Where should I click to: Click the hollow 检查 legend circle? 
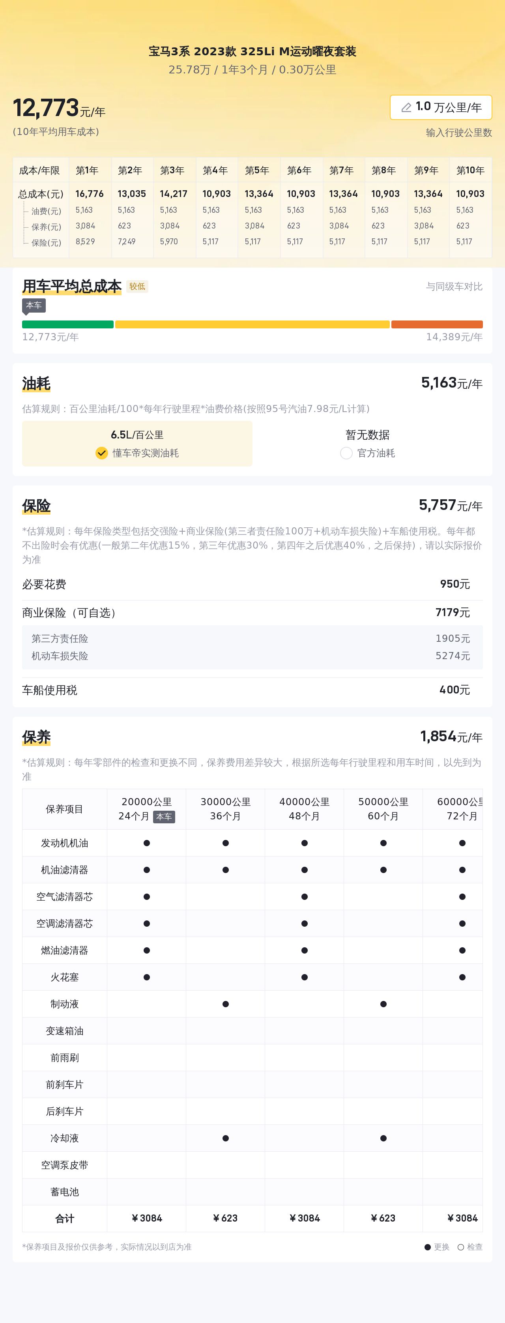(460, 1247)
